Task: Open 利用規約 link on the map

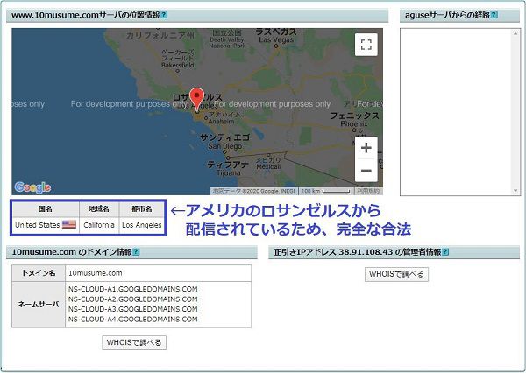Action: (x=368, y=191)
